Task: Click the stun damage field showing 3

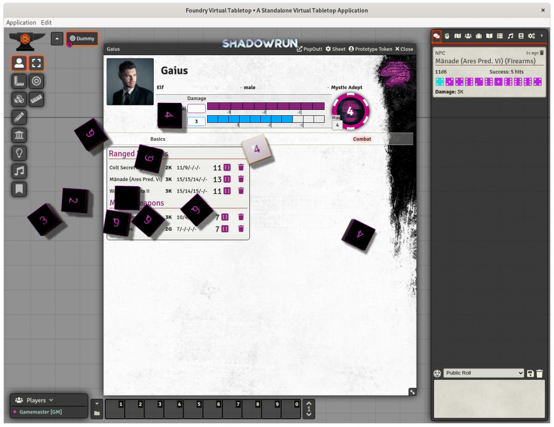Action: tap(196, 121)
